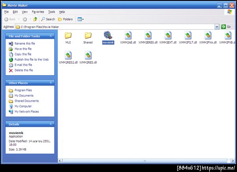Click the Go button

[226, 27]
